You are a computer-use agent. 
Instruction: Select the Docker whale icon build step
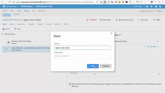[x=9, y=42]
